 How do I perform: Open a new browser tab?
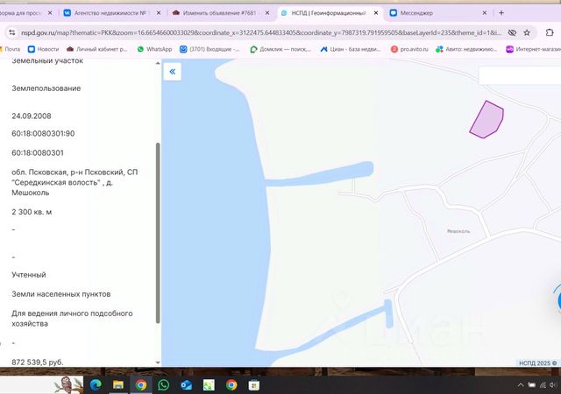coord(501,13)
